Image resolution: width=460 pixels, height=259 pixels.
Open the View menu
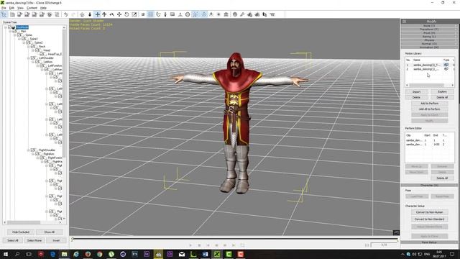coord(21,8)
